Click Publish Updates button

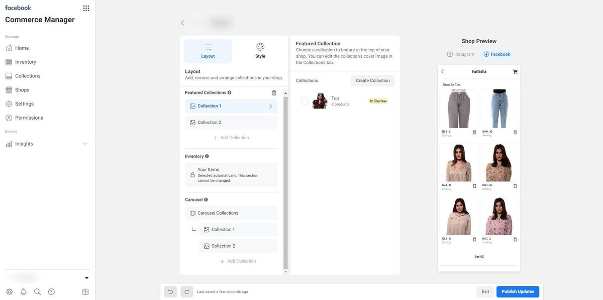click(518, 292)
